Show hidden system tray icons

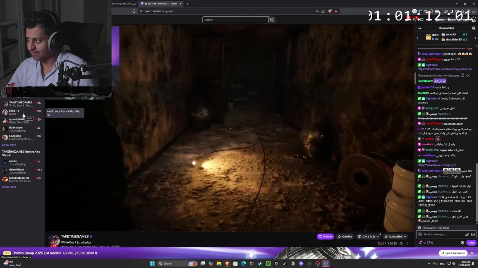click(x=429, y=264)
